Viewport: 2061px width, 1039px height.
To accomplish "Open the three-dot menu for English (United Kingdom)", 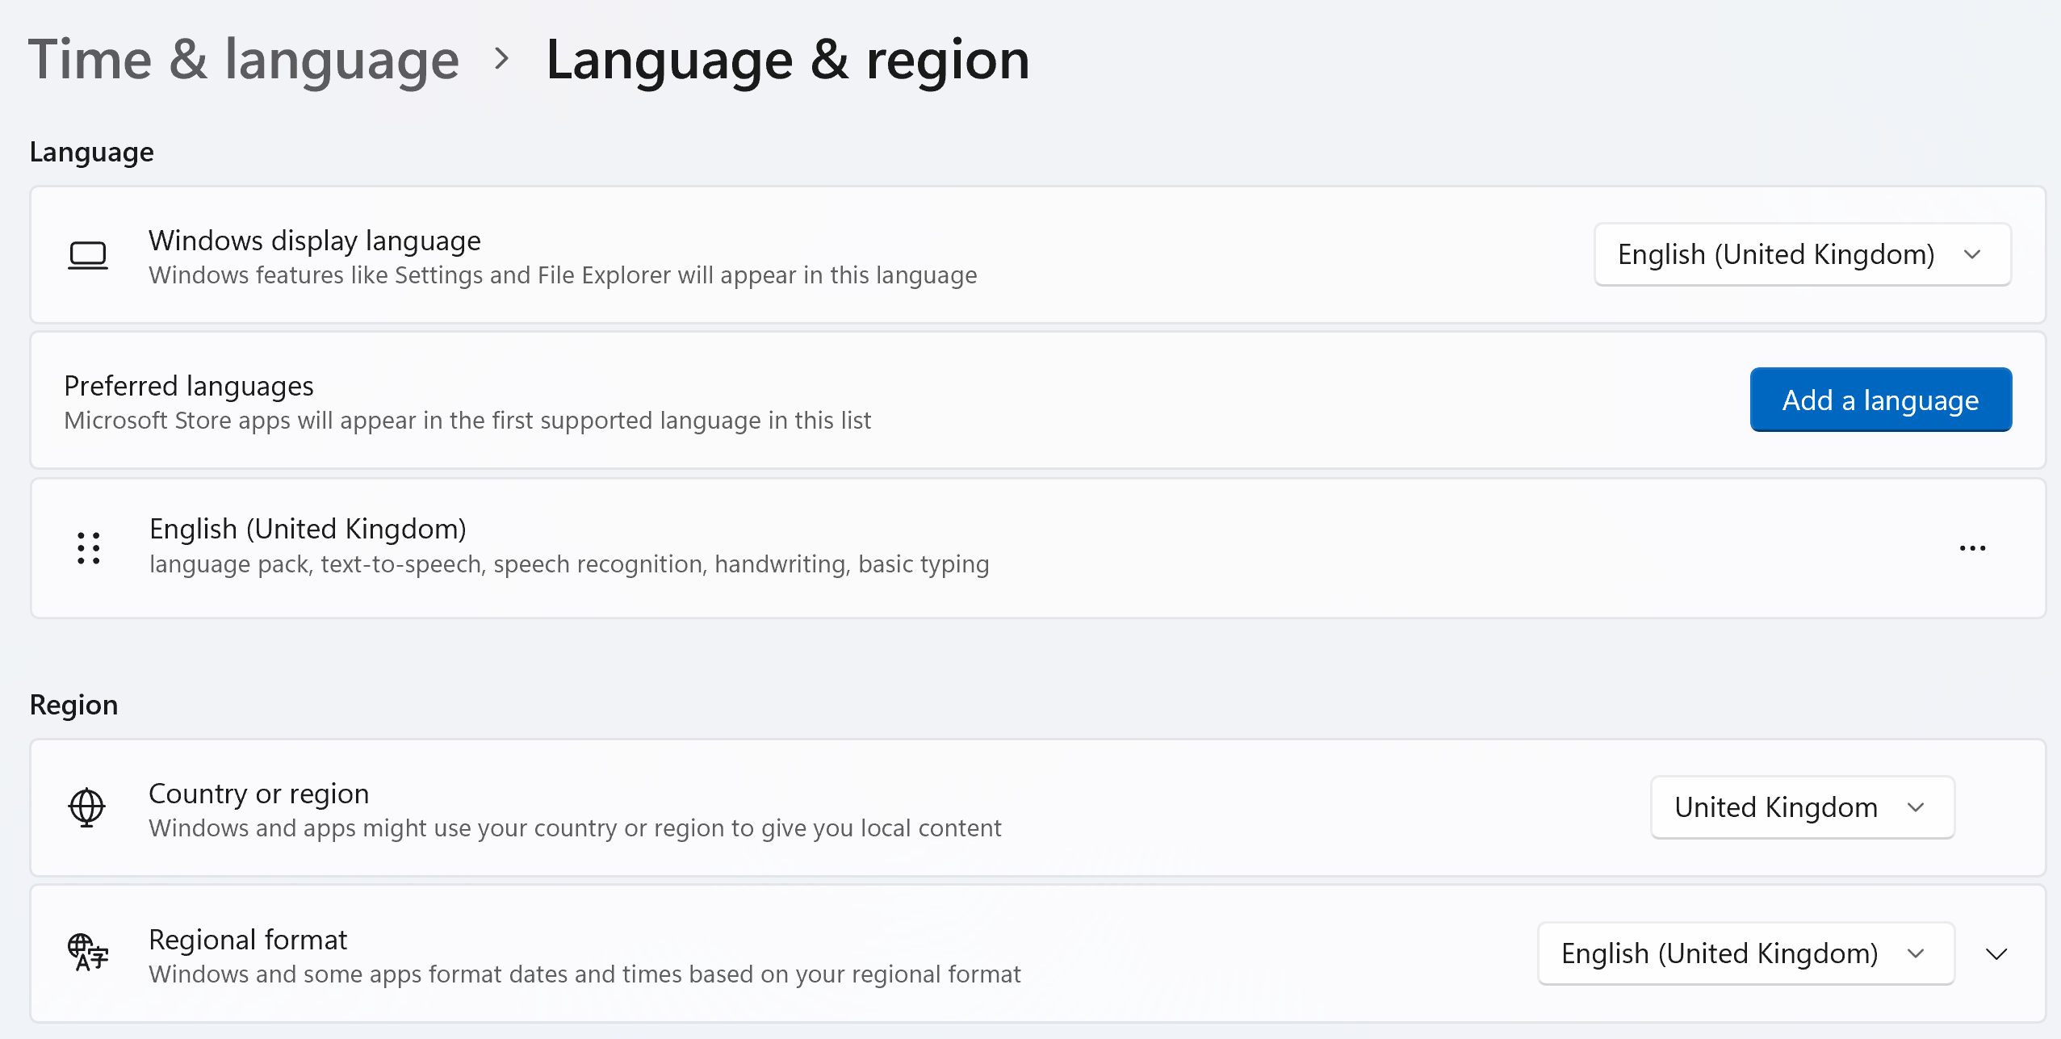I will pos(1972,548).
